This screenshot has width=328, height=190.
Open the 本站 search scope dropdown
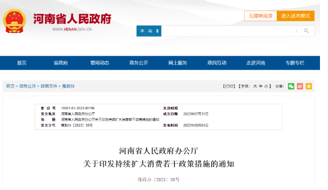click(149, 31)
